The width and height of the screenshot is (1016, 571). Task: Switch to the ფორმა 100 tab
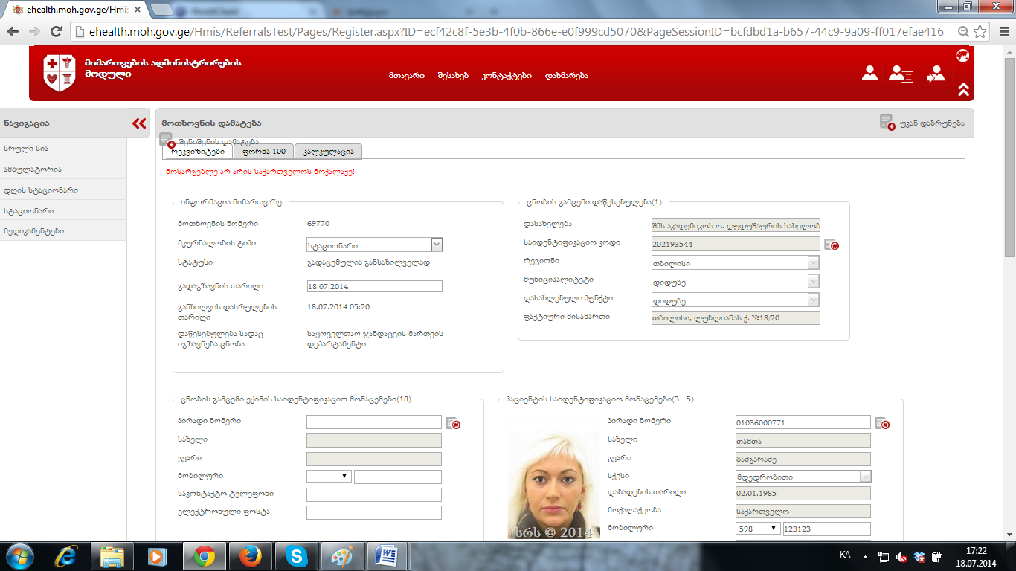(264, 152)
